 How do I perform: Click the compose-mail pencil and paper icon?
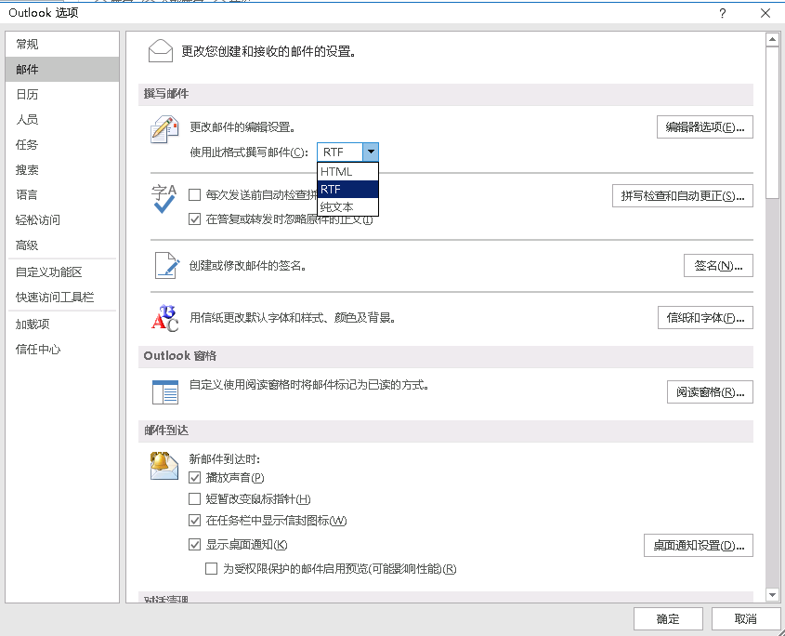click(x=164, y=129)
